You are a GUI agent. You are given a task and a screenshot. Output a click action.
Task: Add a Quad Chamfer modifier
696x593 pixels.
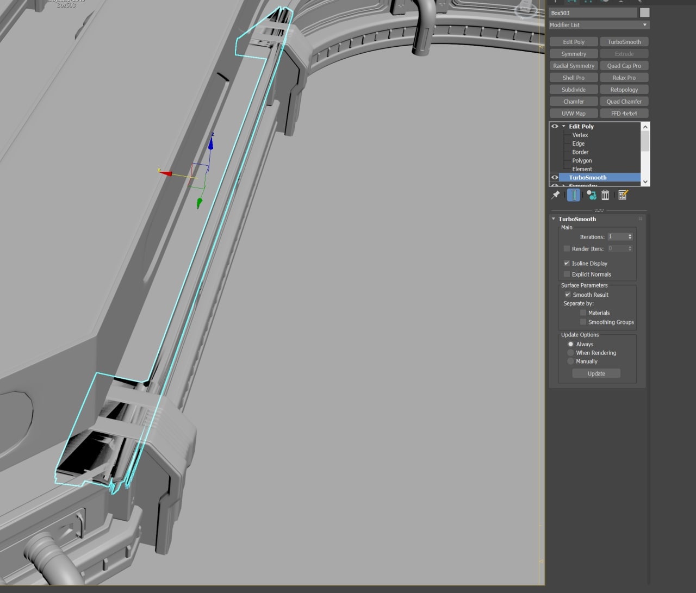coord(624,102)
